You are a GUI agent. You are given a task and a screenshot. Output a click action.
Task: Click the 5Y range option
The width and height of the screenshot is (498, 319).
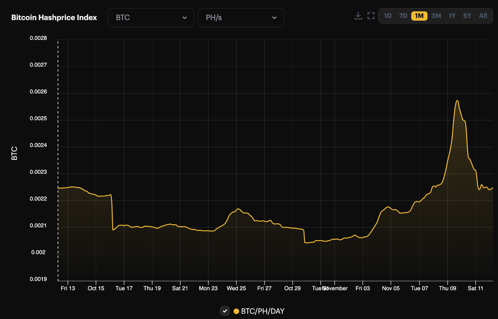click(467, 15)
